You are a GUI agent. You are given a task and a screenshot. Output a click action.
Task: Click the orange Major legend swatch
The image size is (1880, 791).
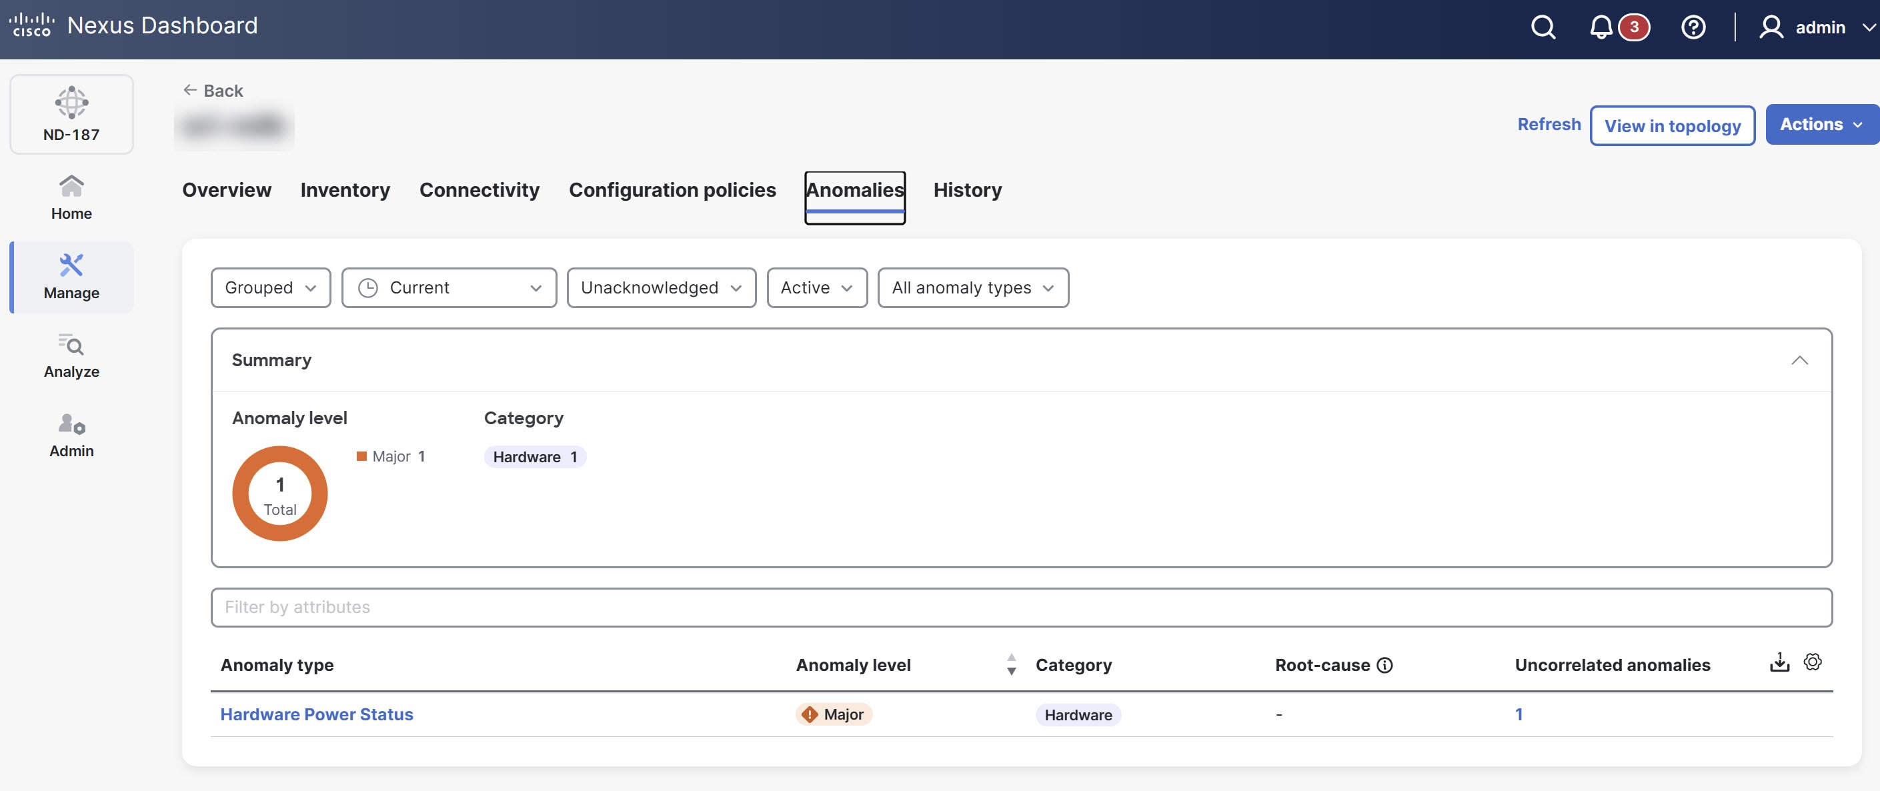point(361,456)
